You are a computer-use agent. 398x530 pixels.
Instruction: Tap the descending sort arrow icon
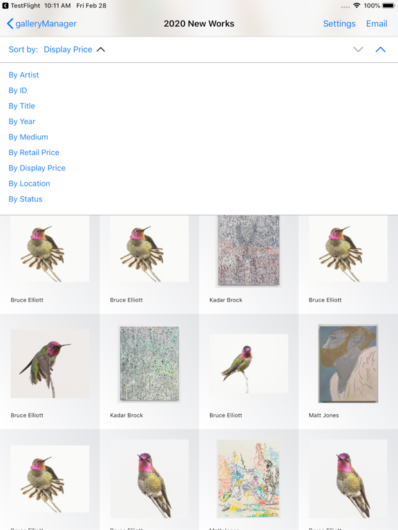[358, 50]
